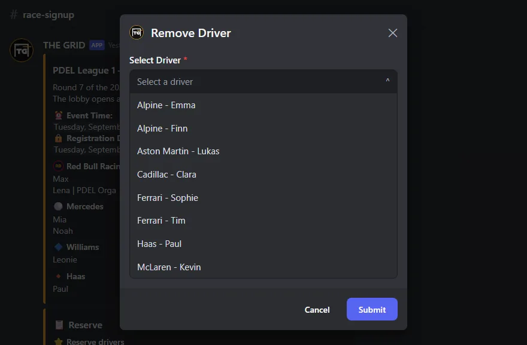Image resolution: width=527 pixels, height=345 pixels.
Task: Cancel the Remove Driver dialog
Action: 317,310
